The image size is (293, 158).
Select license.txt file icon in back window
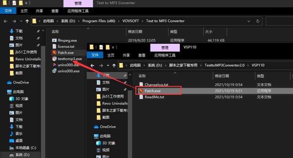(x=54, y=46)
